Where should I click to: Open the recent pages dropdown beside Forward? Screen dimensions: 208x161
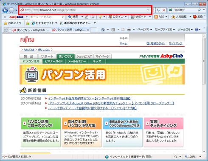(16, 10)
